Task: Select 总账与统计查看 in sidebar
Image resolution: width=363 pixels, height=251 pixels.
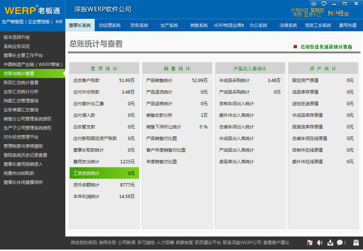Action: click(x=33, y=74)
